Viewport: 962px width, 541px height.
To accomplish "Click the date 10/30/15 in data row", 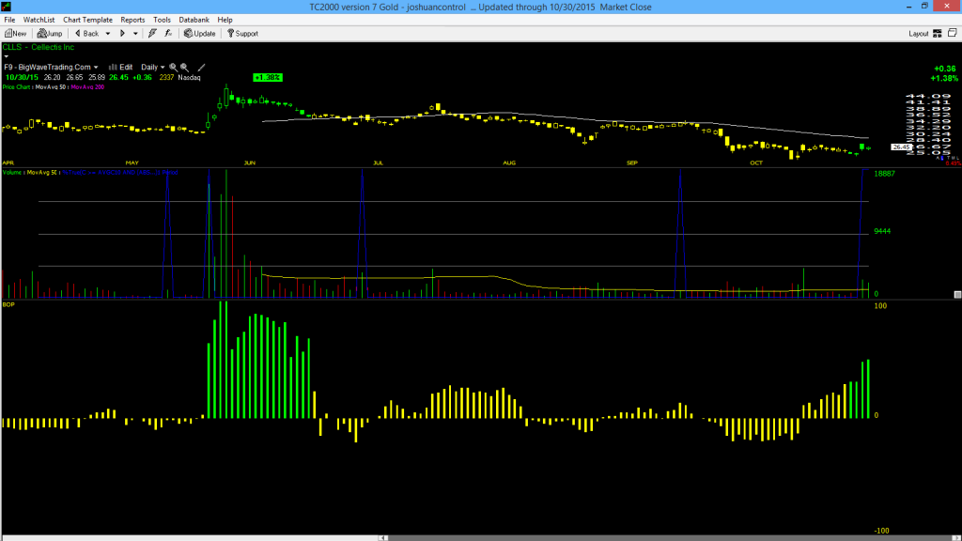I will [x=23, y=77].
